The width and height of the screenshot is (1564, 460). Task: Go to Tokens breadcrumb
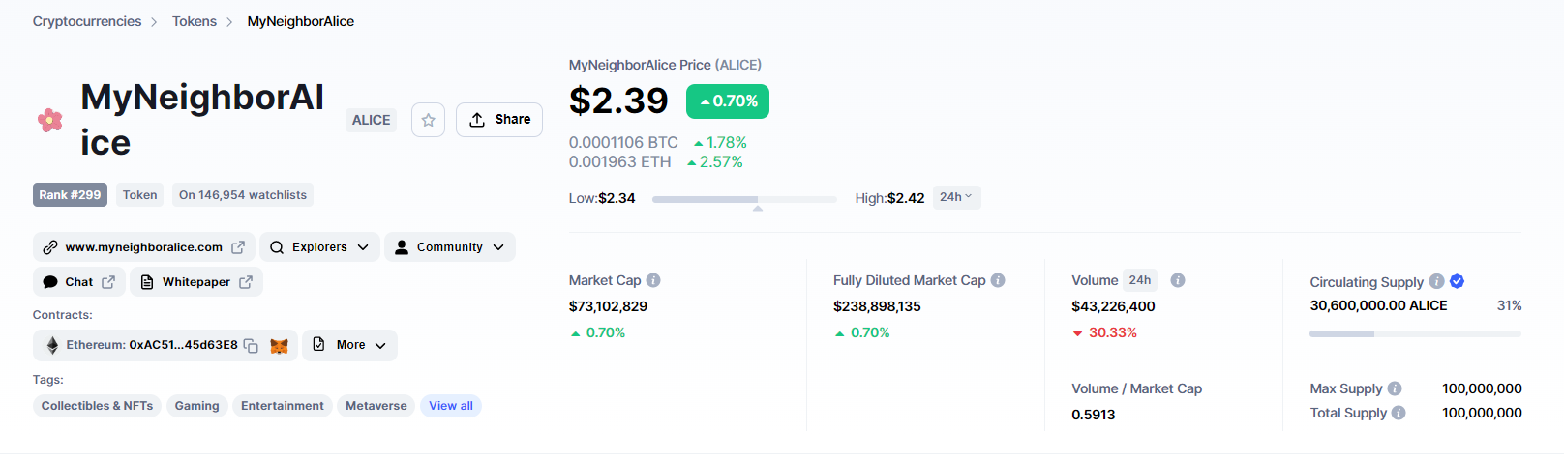coord(195,21)
